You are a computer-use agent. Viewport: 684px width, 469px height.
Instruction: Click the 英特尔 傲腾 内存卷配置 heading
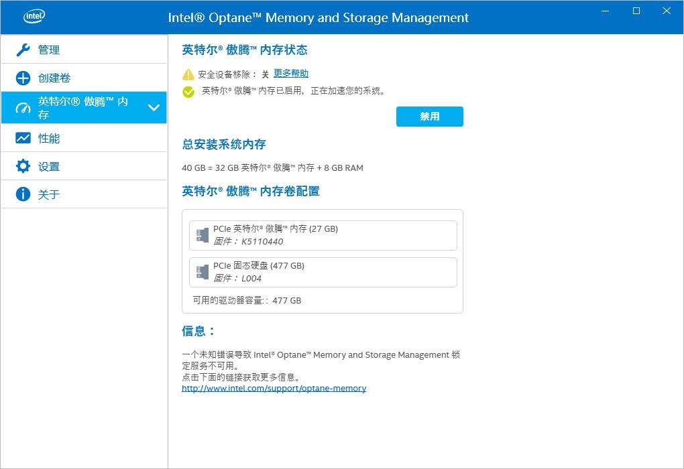point(251,192)
